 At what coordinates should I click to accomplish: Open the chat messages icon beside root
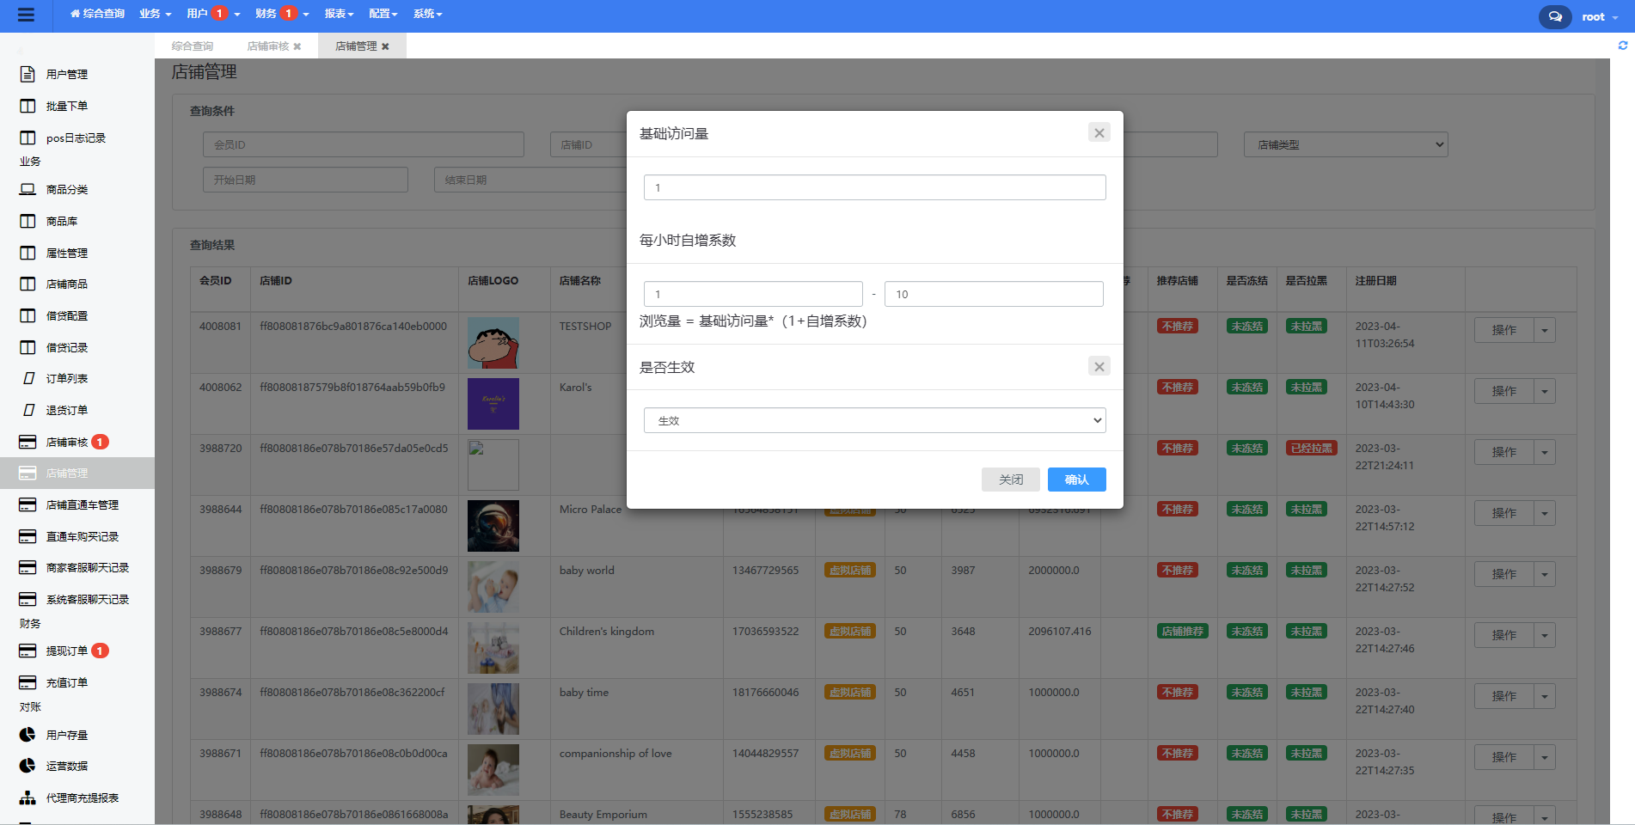[1555, 16]
